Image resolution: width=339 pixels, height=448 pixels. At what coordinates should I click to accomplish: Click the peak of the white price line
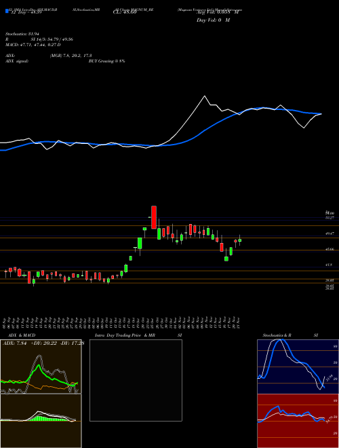coord(205,96)
